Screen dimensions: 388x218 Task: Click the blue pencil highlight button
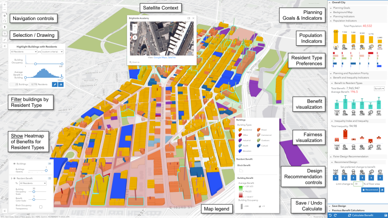[55, 84]
